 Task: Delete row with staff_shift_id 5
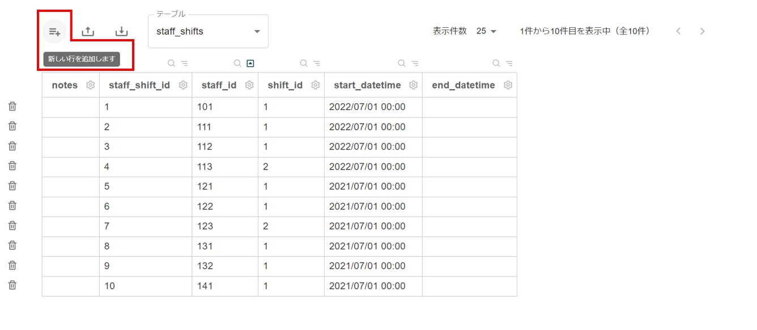coord(12,186)
